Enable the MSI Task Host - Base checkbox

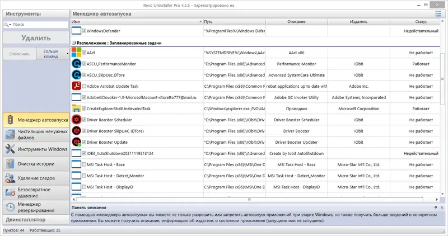click(84, 164)
